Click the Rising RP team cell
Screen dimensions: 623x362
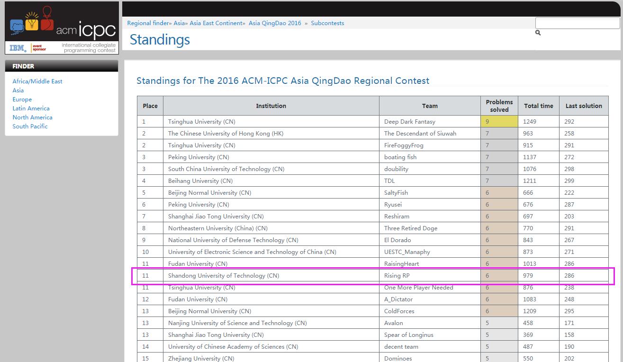click(397, 276)
